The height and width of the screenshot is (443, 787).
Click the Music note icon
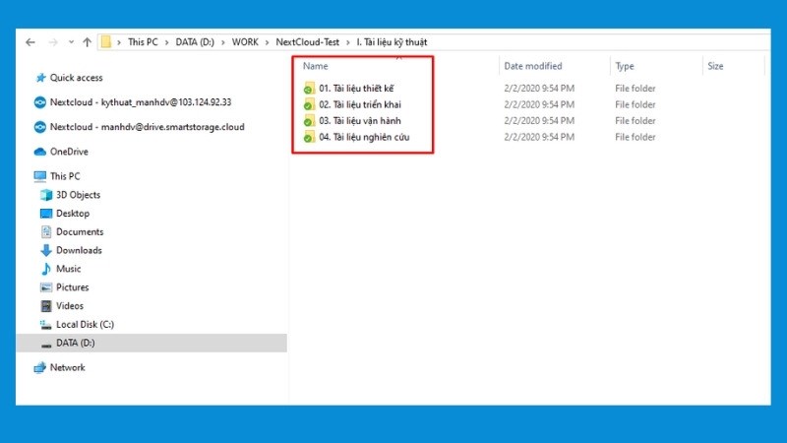pyautogui.click(x=46, y=269)
